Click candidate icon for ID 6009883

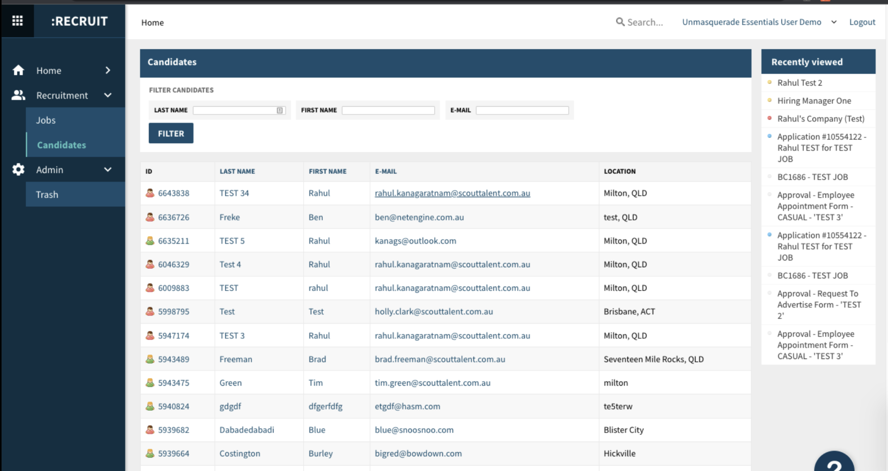(150, 288)
